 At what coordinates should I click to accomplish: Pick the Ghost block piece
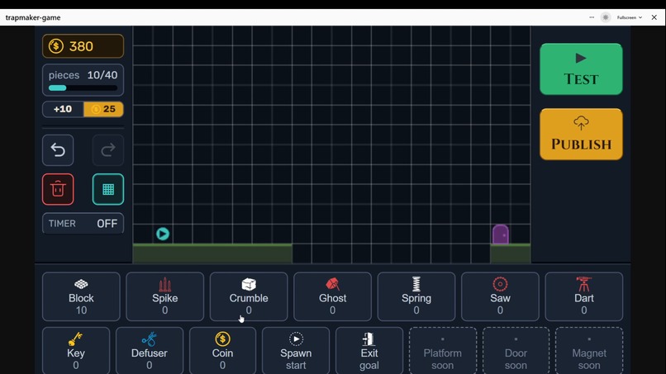(x=332, y=296)
